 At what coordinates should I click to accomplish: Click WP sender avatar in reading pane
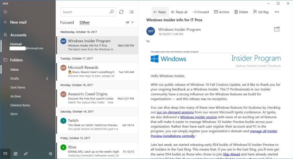tap(151, 31)
